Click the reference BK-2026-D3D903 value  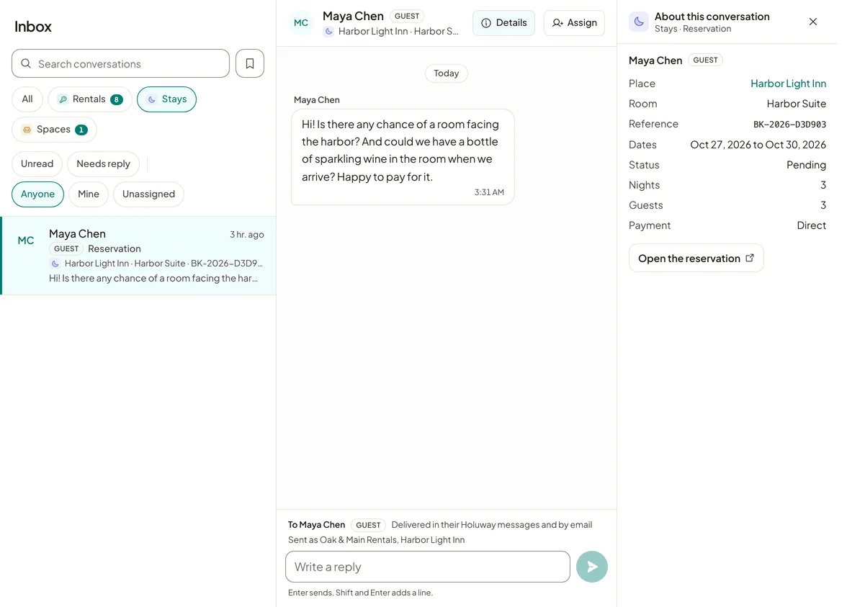click(x=789, y=124)
